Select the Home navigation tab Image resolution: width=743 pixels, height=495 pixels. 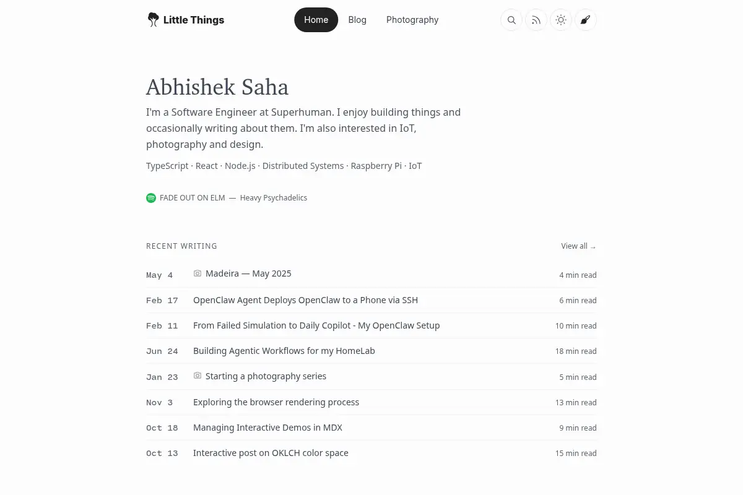click(316, 20)
